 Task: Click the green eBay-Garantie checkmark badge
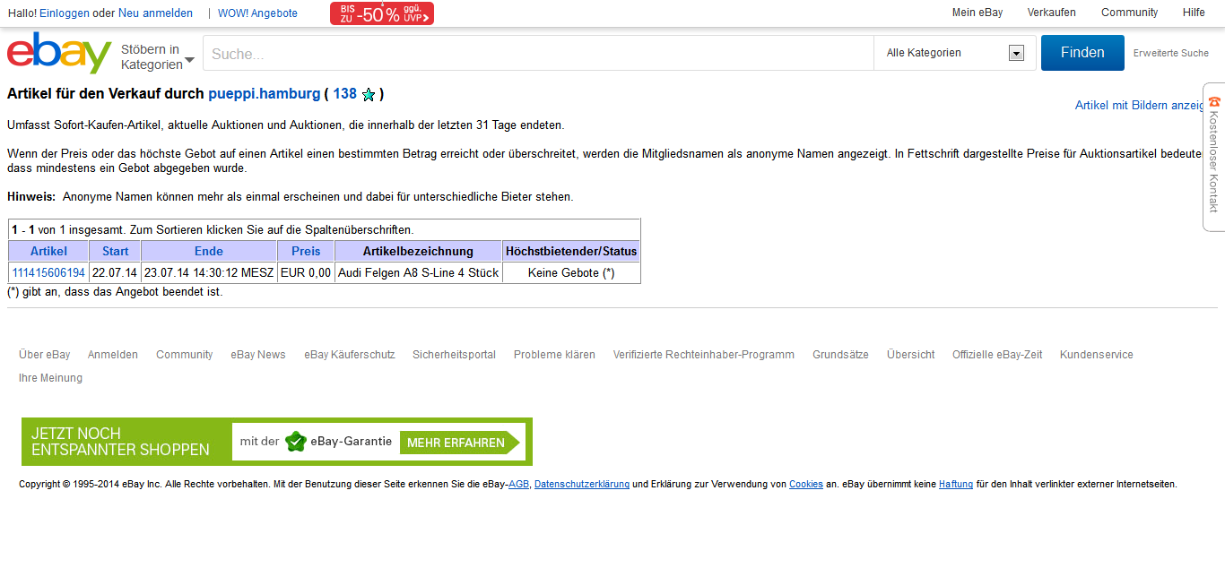pos(296,442)
